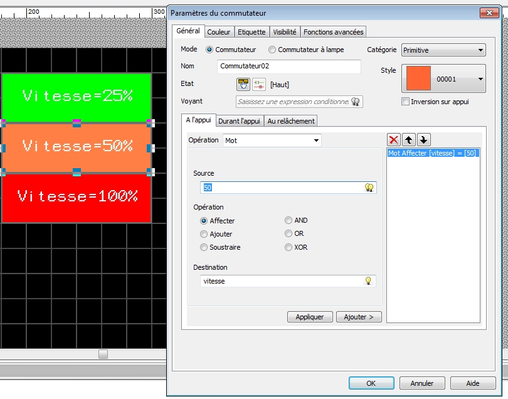This screenshot has height=399, width=508.
Task: Select the first Etat state icon
Action: [243, 84]
